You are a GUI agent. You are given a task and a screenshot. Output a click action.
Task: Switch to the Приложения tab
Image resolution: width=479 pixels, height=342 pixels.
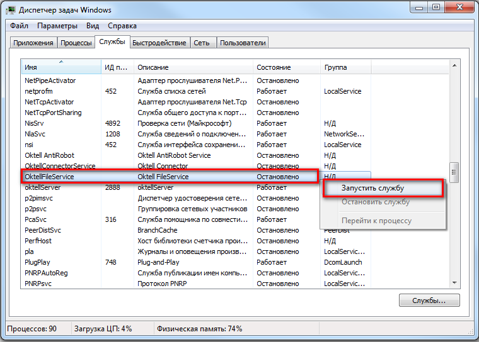(33, 43)
